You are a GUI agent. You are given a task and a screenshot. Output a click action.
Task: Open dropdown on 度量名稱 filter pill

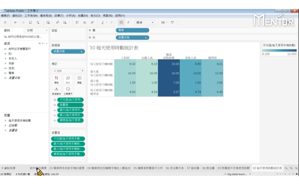pyautogui.click(x=82, y=51)
